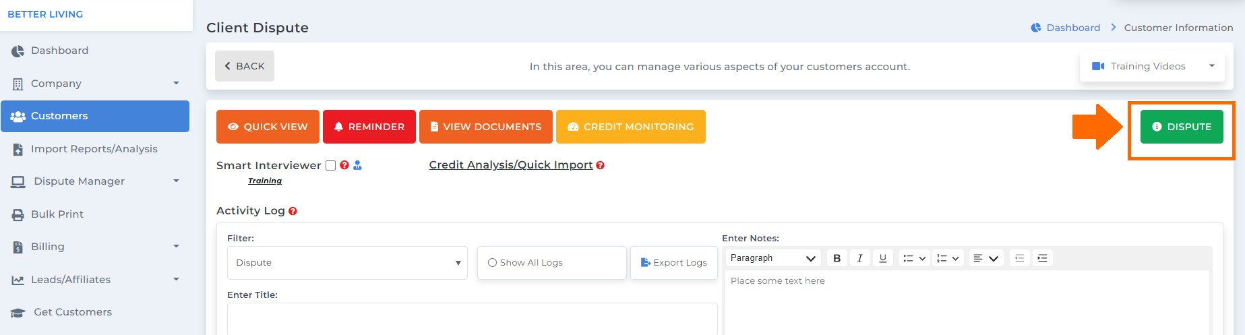This screenshot has height=335, width=1245.
Task: Click the Billing invoice icon
Action: coord(18,247)
